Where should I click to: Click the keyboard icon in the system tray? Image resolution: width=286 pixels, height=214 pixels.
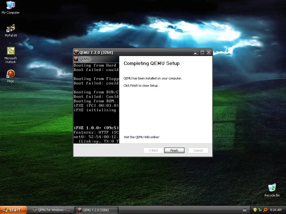(x=245, y=210)
